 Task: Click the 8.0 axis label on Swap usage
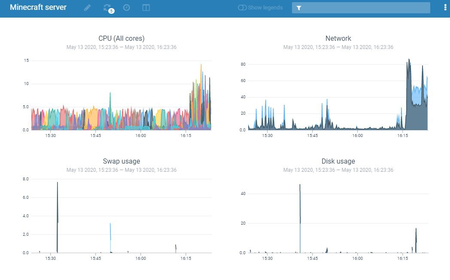point(26,179)
